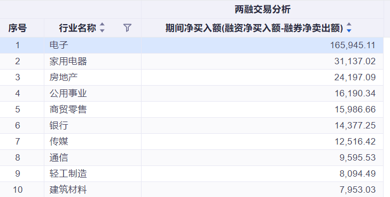Screen dimensions: 390x197
Task: Click the value 12,516.42
Action: pos(355,142)
